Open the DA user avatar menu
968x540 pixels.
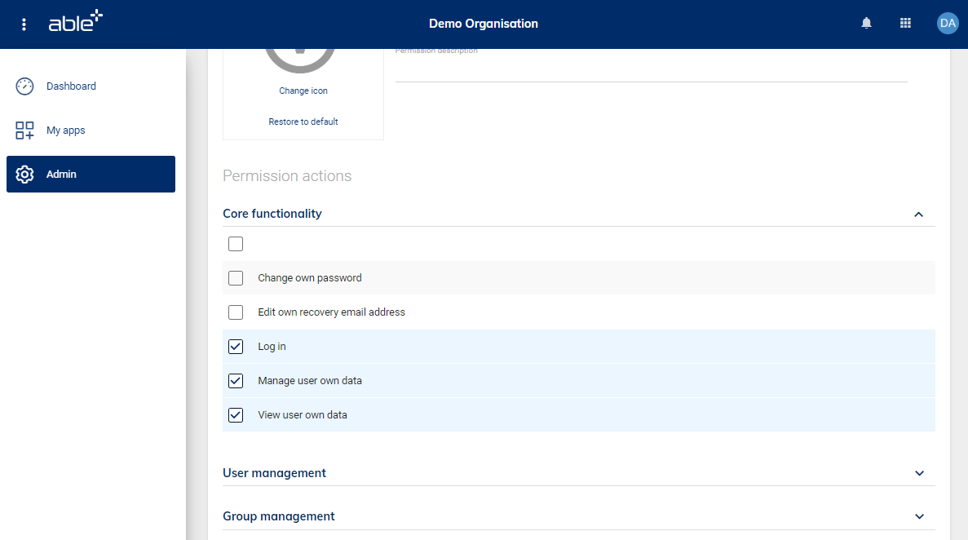pos(947,24)
